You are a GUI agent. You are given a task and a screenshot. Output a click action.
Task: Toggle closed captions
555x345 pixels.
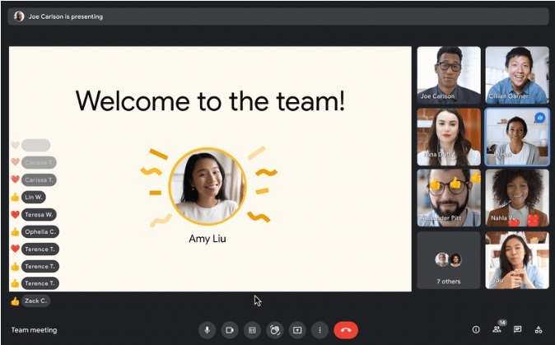click(x=252, y=330)
